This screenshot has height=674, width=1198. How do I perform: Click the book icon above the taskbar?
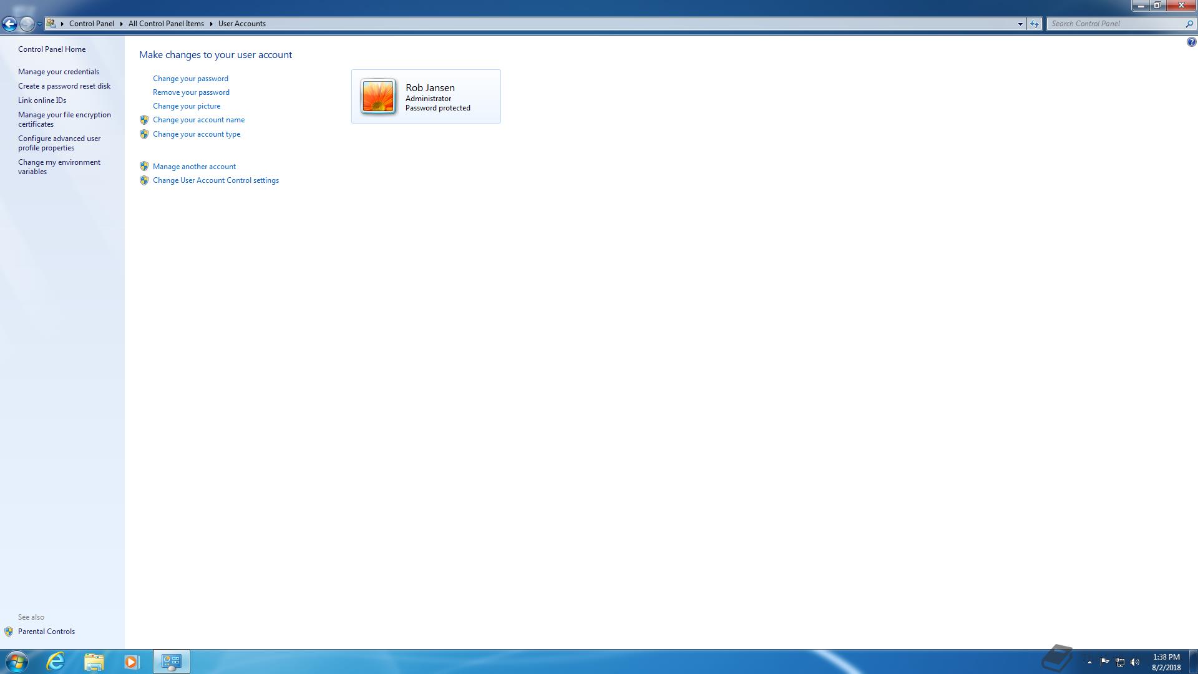[1057, 658]
